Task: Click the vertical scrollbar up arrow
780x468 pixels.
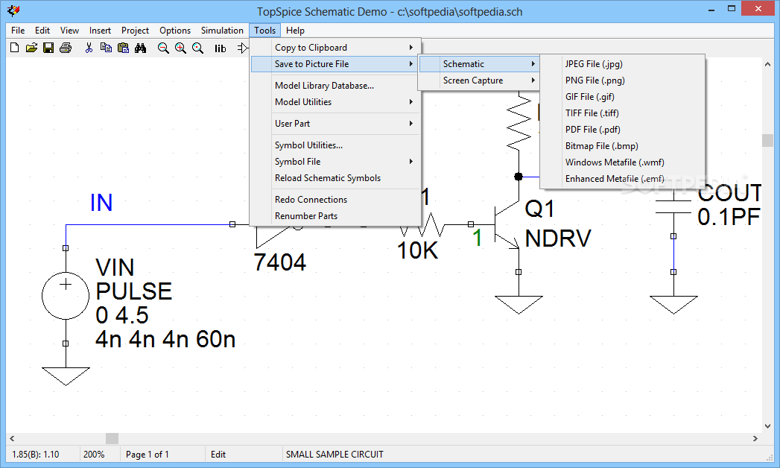Action: click(x=767, y=64)
